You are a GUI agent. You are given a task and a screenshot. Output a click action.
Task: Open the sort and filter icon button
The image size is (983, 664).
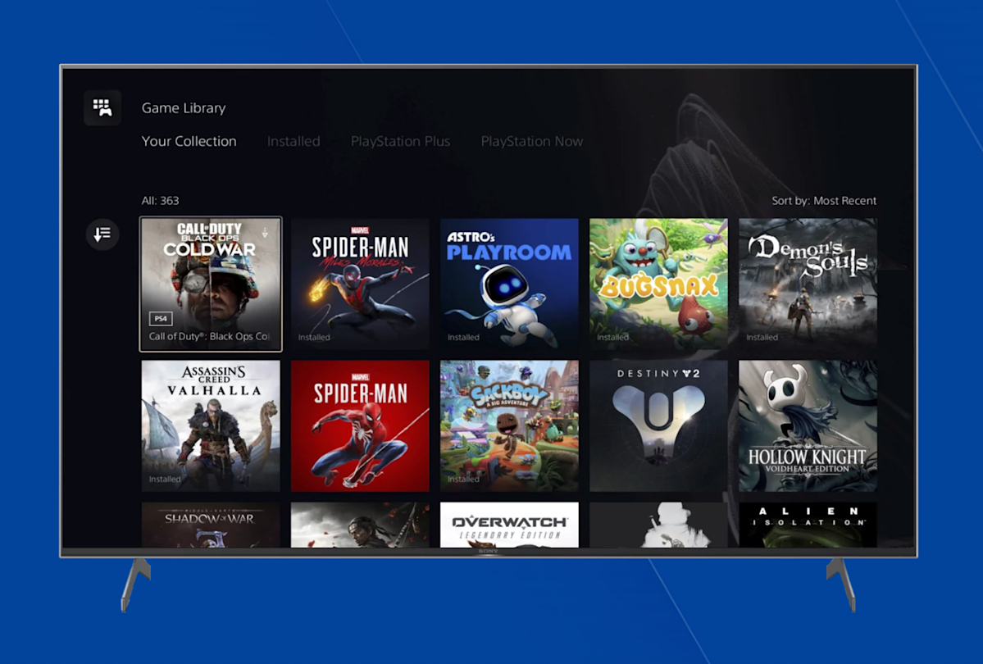(102, 234)
